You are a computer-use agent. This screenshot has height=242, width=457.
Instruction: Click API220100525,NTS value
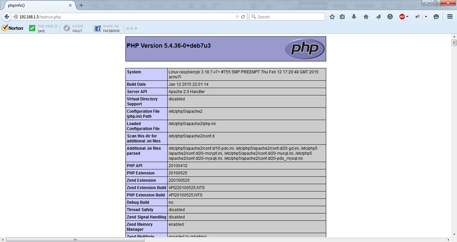point(186,188)
